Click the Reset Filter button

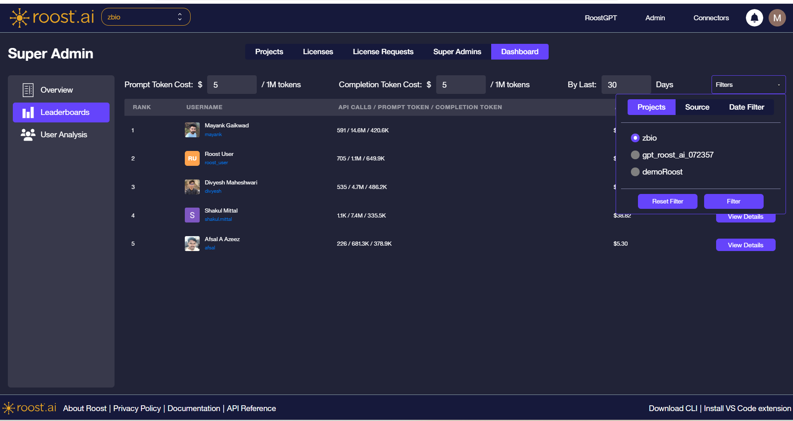667,201
